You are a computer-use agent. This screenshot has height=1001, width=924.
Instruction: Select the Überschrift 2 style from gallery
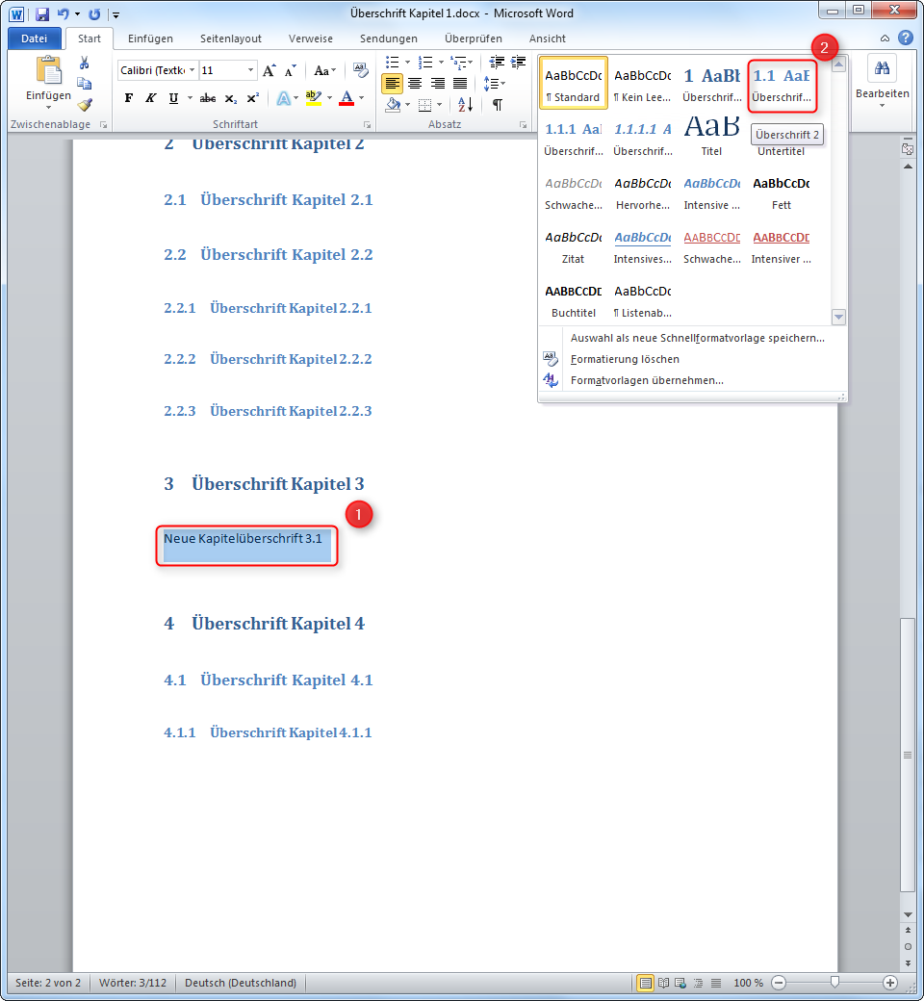782,86
